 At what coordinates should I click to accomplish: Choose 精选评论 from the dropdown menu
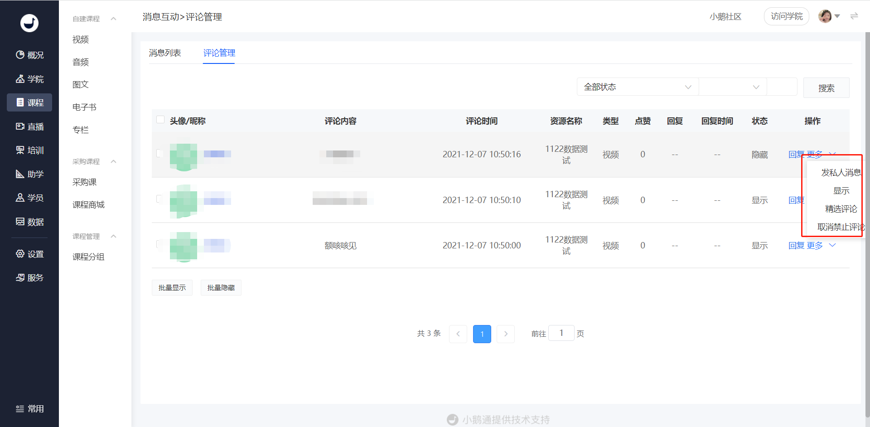[x=841, y=209]
